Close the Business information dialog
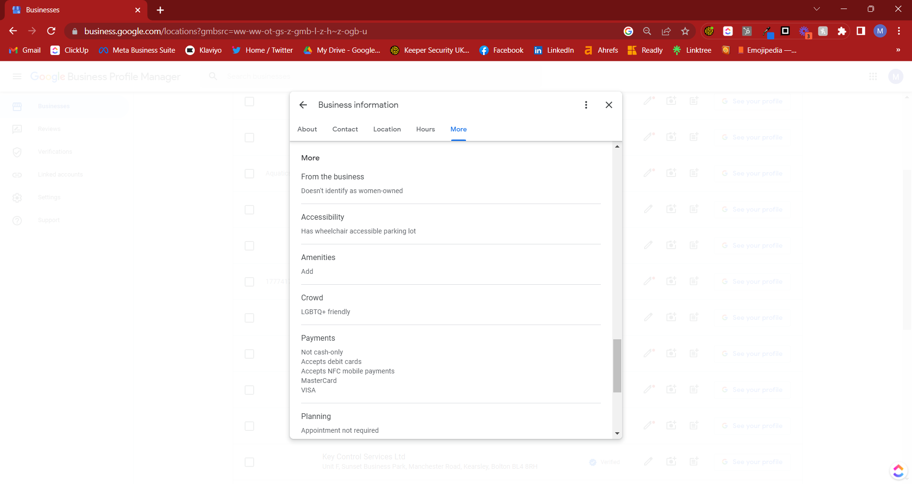The image size is (912, 484). 608,105
